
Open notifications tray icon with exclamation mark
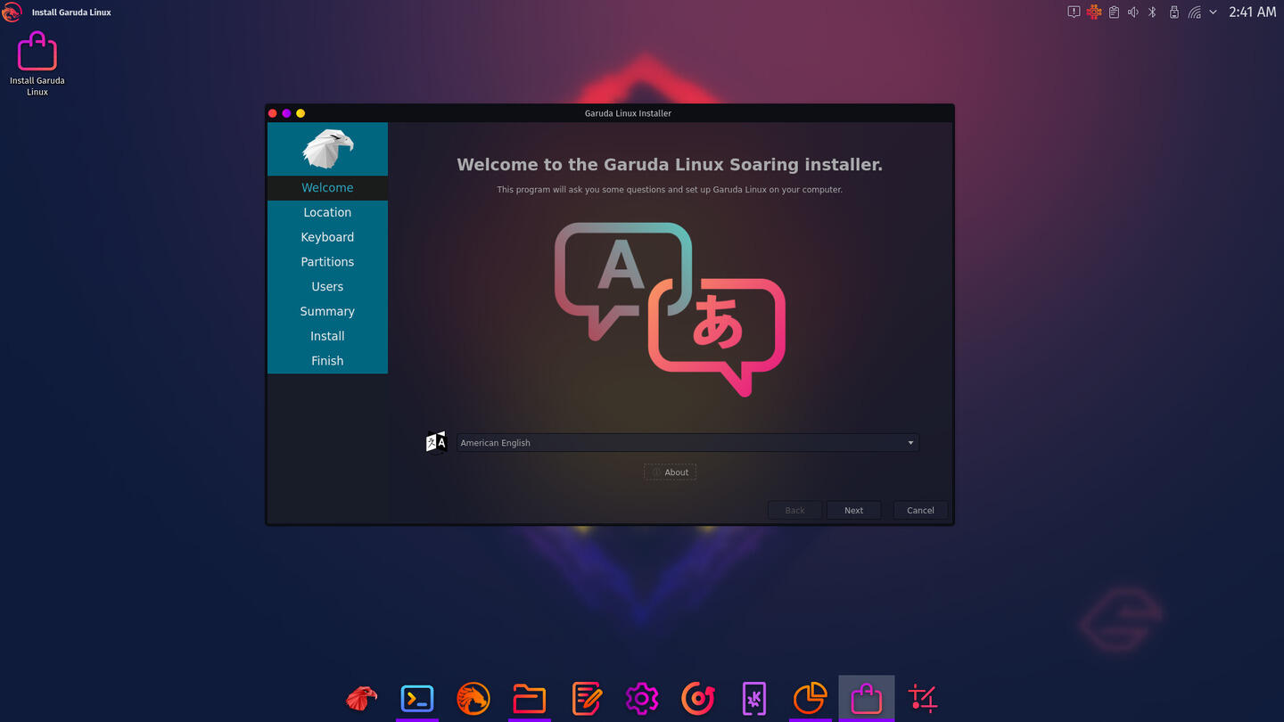(x=1074, y=12)
